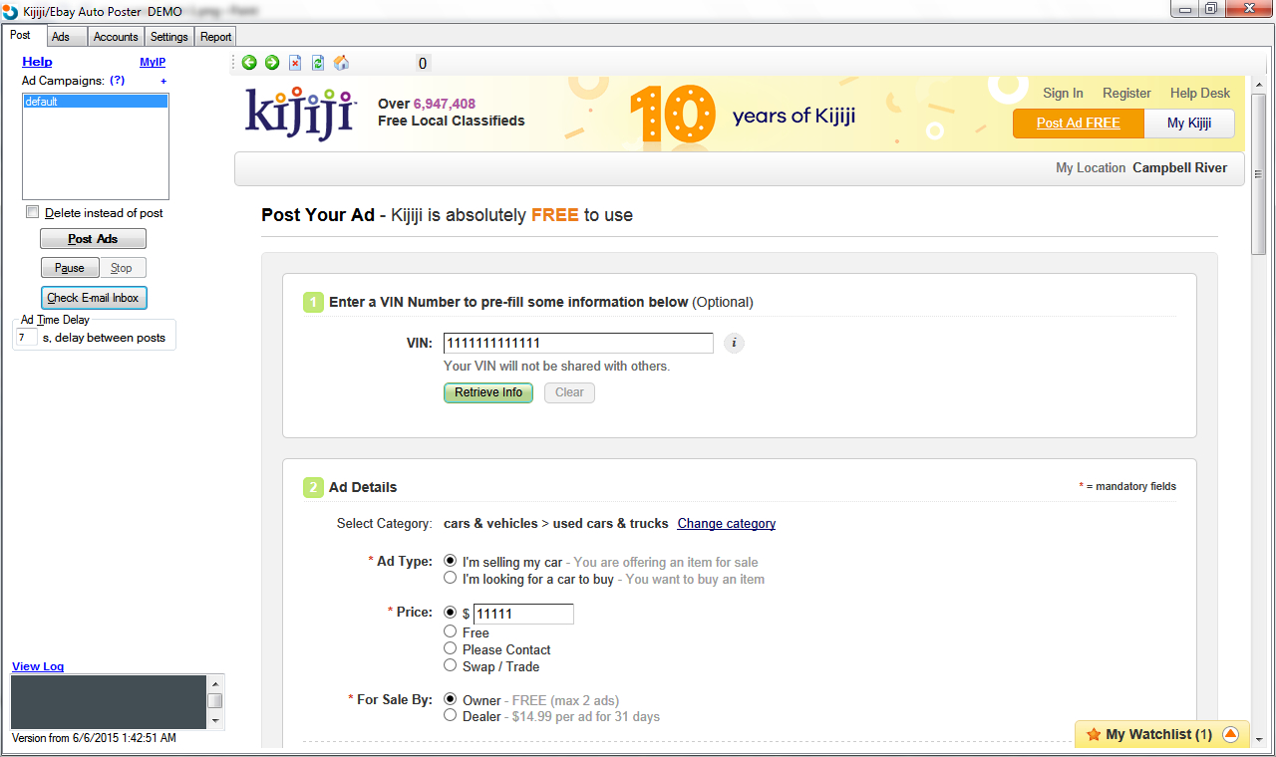The width and height of the screenshot is (1276, 757).
Task: Click the My Watchlist (1) bar
Action: [x=1161, y=734]
